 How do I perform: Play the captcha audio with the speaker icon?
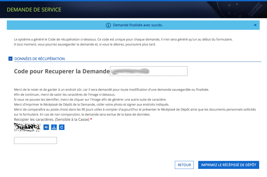(46, 127)
